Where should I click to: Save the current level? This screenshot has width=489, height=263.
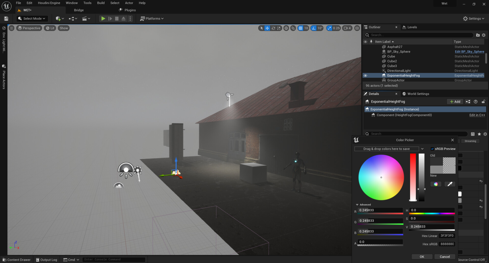[6, 18]
